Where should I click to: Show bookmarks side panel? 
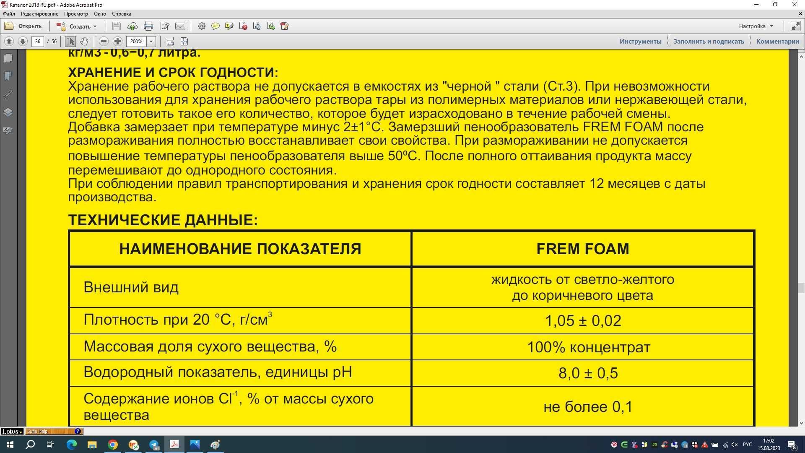(x=8, y=76)
